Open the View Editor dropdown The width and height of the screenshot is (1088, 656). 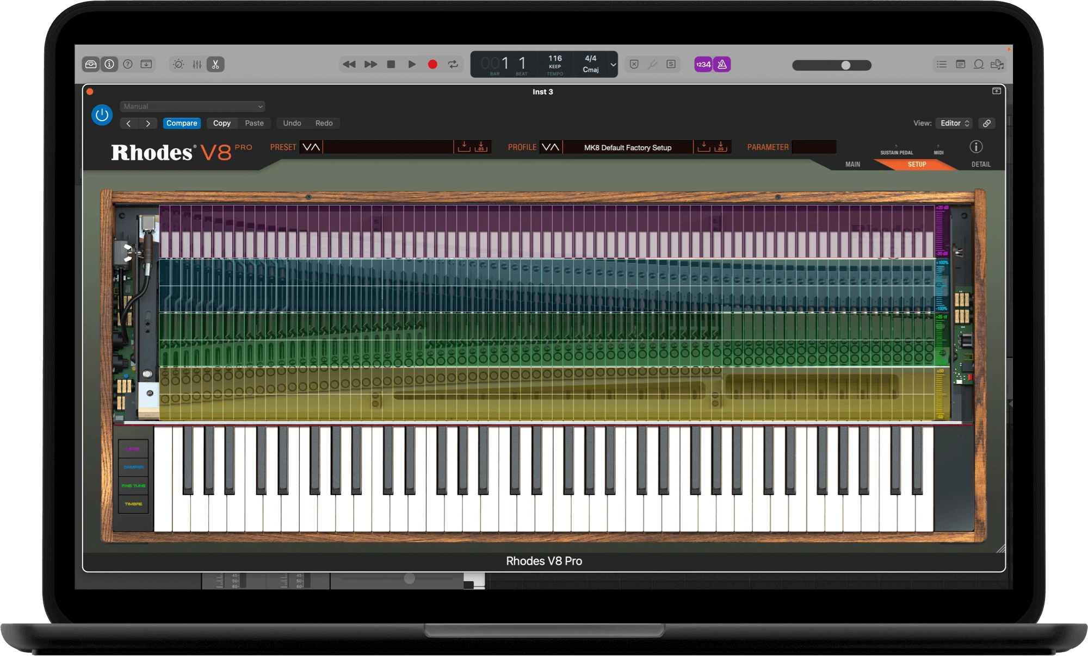click(954, 123)
